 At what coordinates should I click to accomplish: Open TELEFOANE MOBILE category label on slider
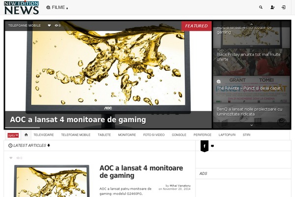[24, 26]
